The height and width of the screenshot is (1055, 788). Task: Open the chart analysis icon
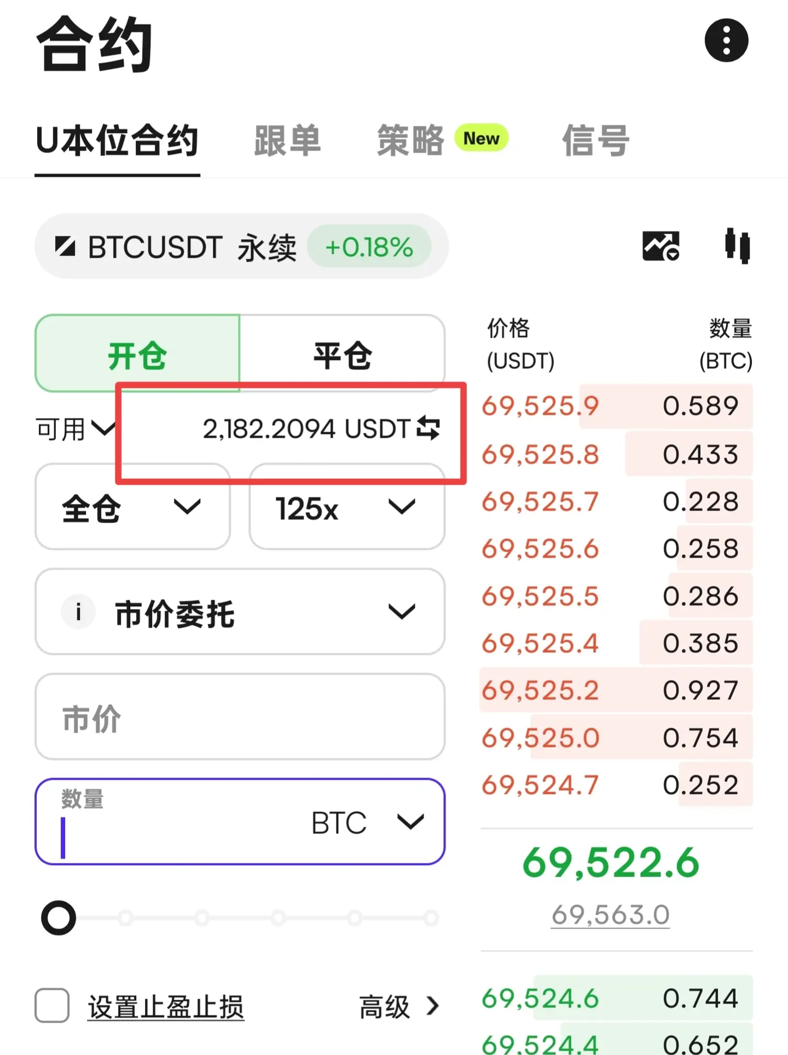pyautogui.click(x=661, y=246)
